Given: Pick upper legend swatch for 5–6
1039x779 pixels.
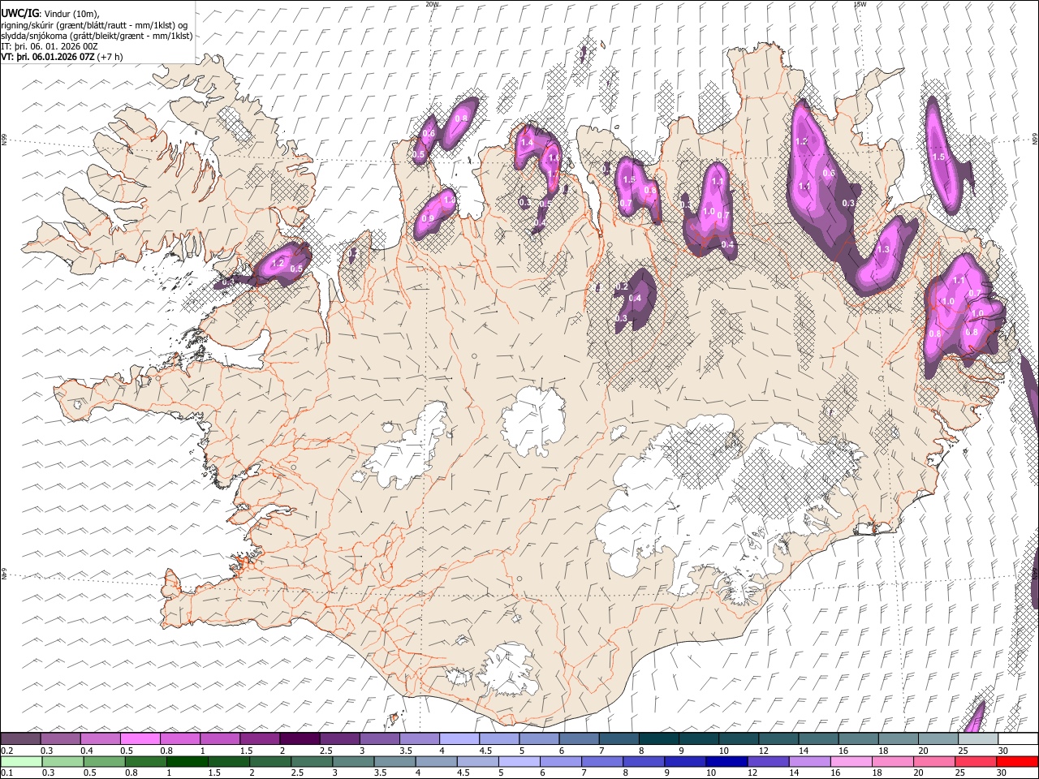Looking at the screenshot, I should click(x=540, y=738).
